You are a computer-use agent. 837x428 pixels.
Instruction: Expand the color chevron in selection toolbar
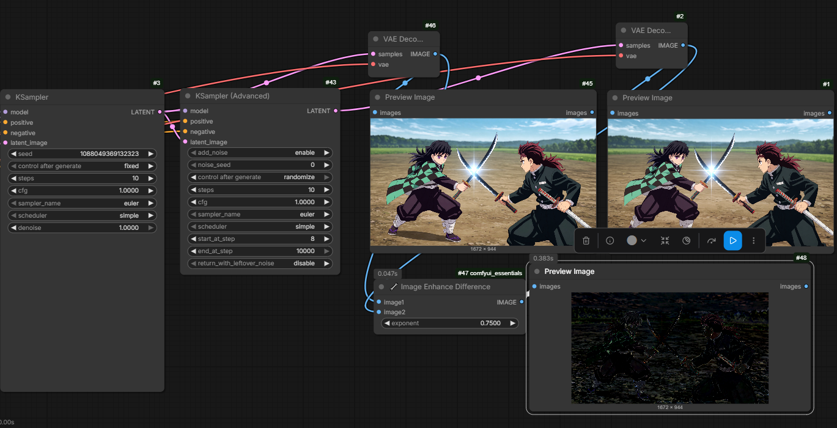point(643,241)
